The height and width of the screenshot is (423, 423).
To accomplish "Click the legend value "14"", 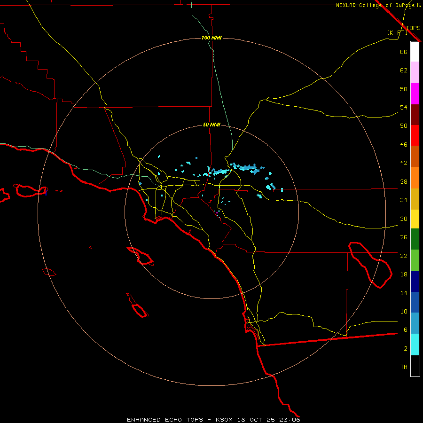I will 404,293.
